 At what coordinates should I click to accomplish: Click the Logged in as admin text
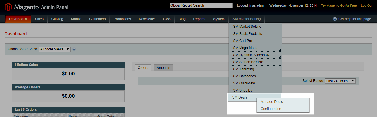[x=251, y=5]
